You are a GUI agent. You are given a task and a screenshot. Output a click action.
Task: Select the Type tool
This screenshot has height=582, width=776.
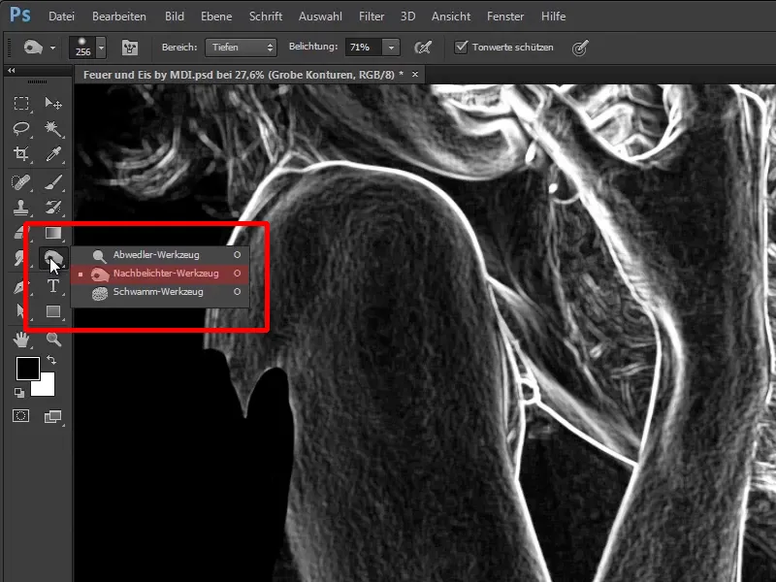[53, 285]
